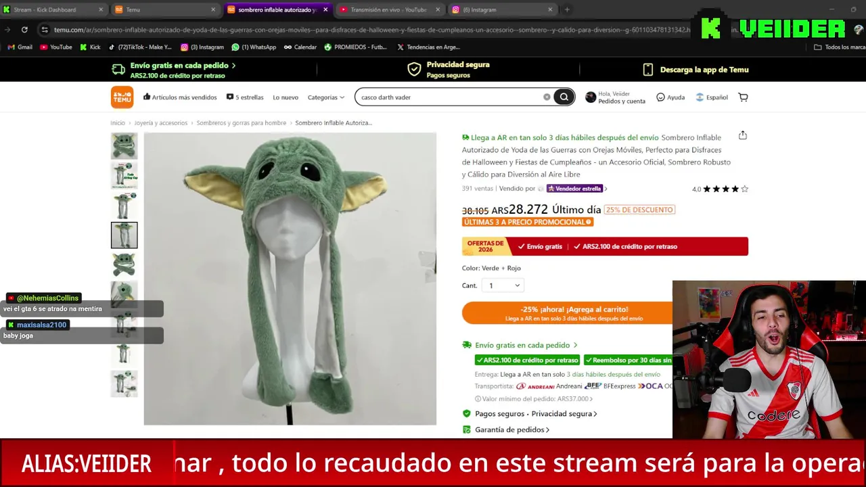866x487 pixels.
Task: Go to Joyería y accesorios breadcrumb
Action: (160, 123)
